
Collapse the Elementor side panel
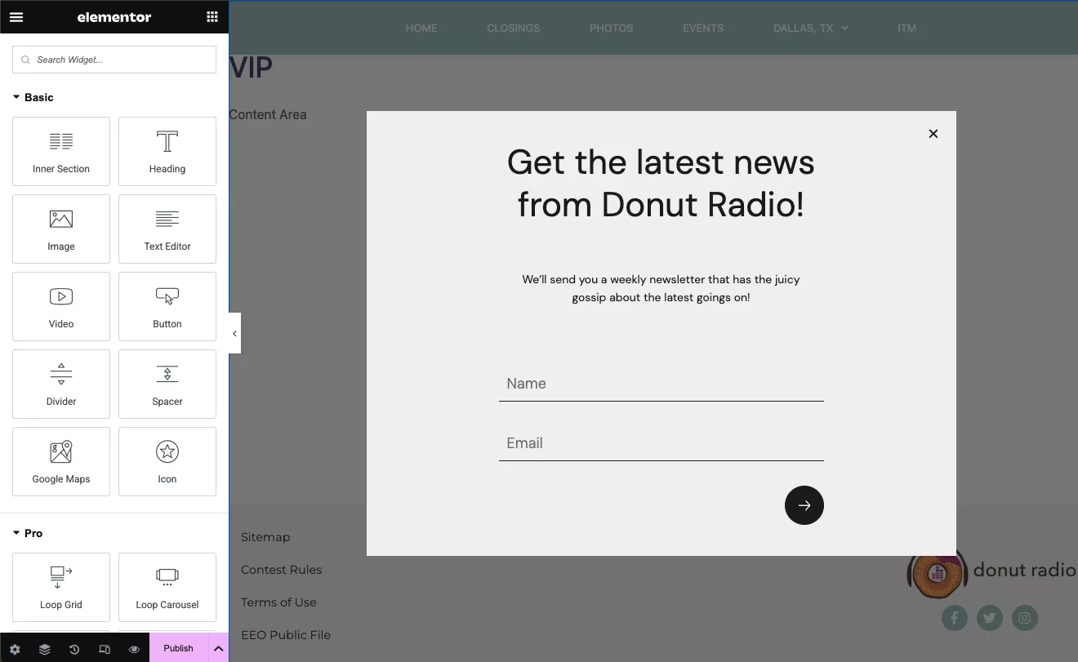pos(234,333)
